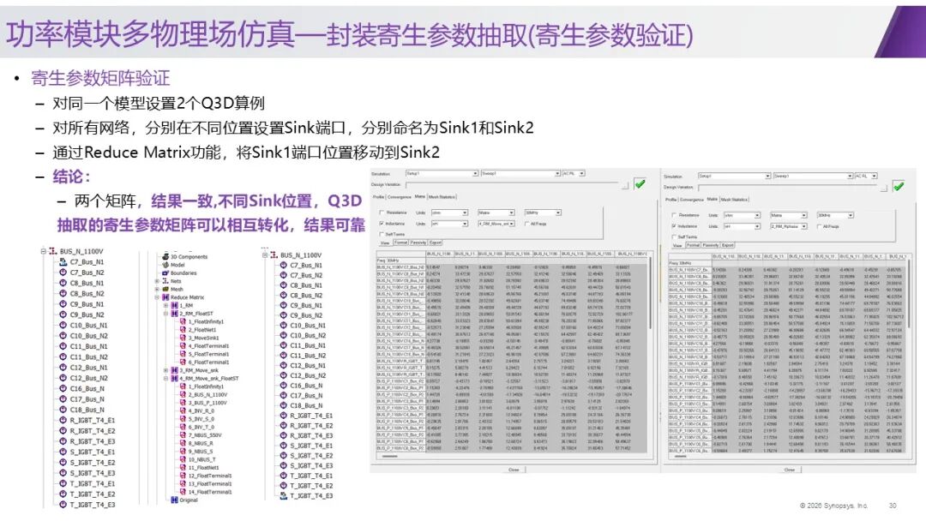Click Design Variation browse button in right dialog
The width and height of the screenshot is (926, 521).
click(883, 188)
